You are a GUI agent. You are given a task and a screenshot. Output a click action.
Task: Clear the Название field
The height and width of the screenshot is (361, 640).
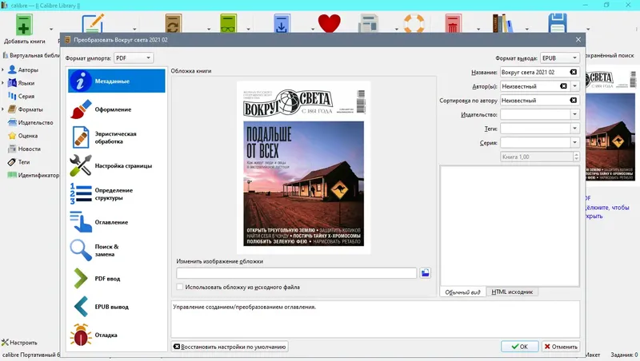574,72
